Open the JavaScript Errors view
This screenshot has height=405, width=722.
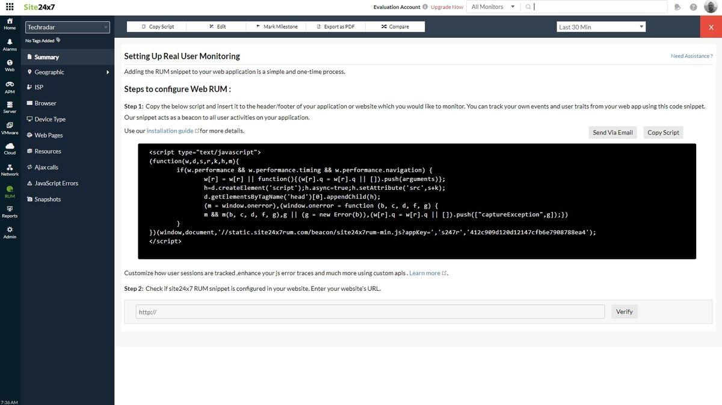pos(56,183)
